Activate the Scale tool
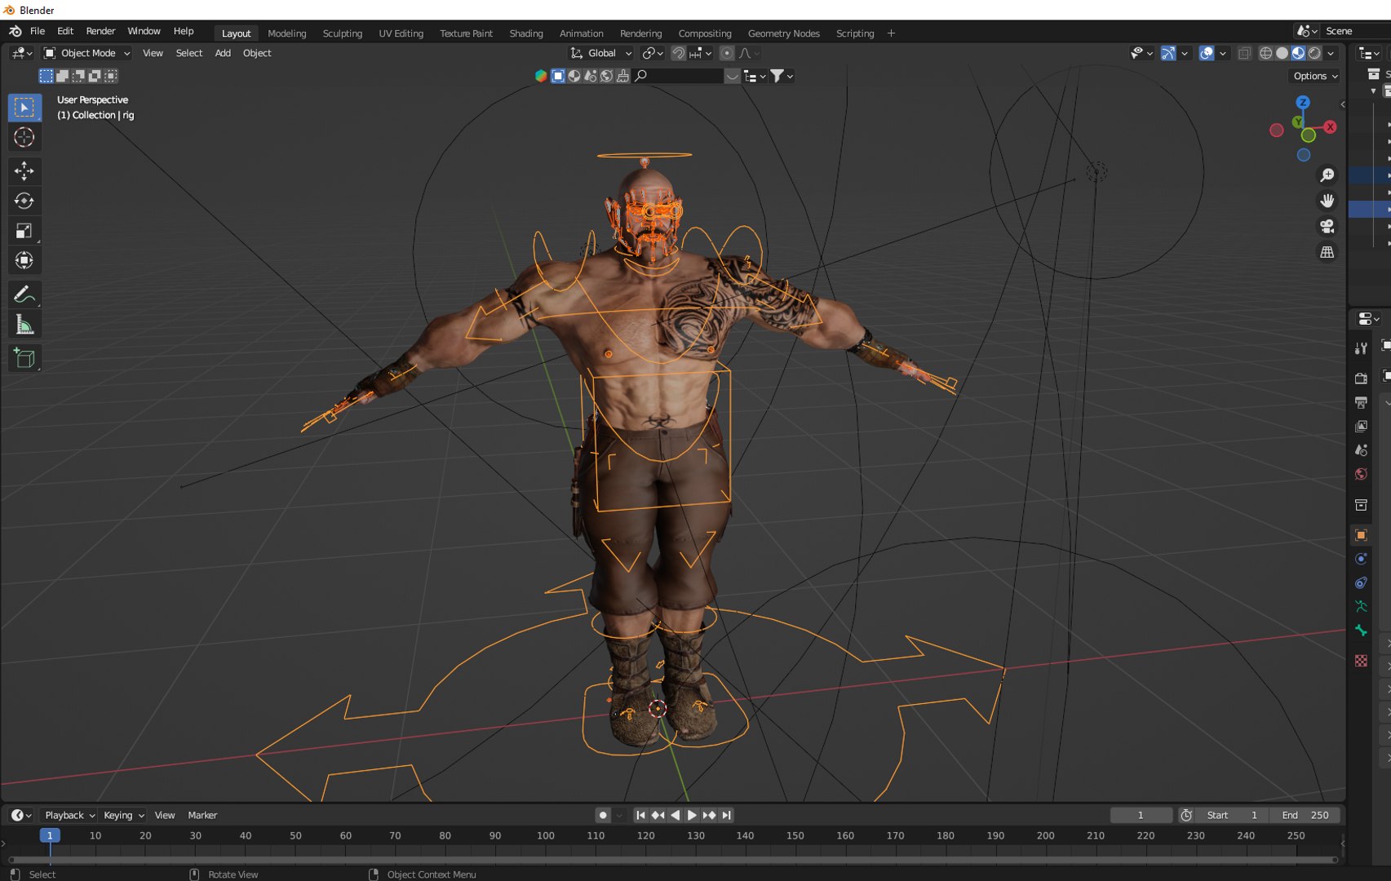The width and height of the screenshot is (1391, 881). coord(24,231)
